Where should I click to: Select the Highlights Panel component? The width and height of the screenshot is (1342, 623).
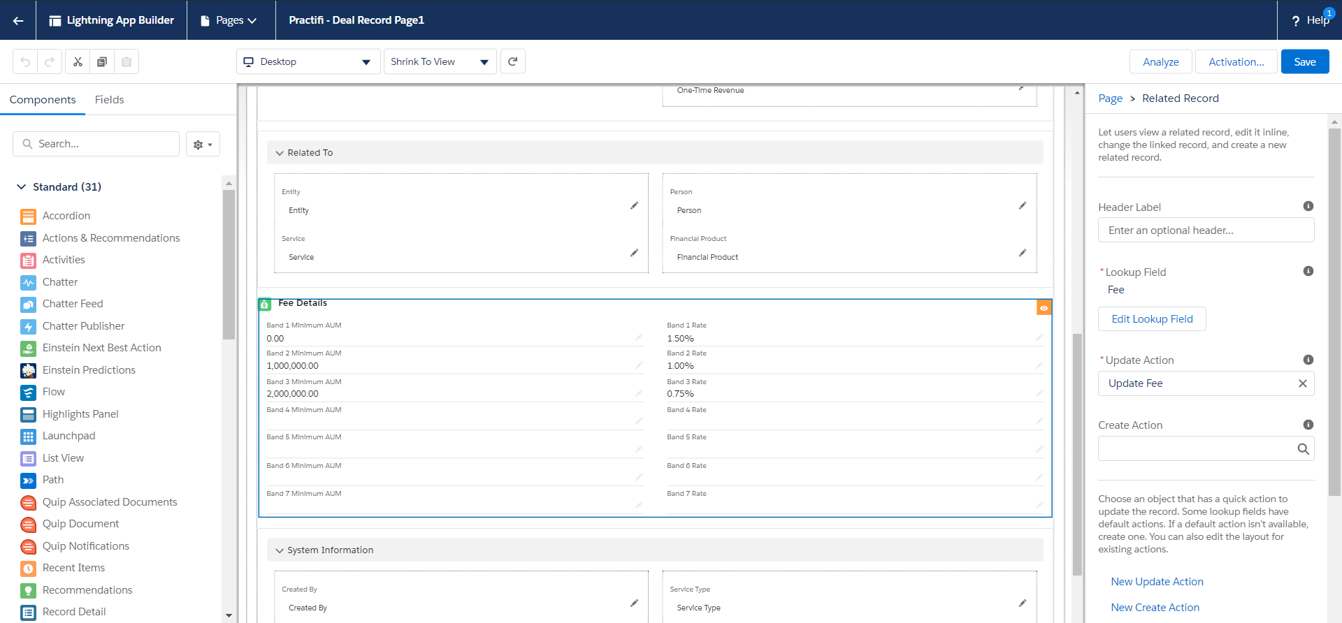80,414
